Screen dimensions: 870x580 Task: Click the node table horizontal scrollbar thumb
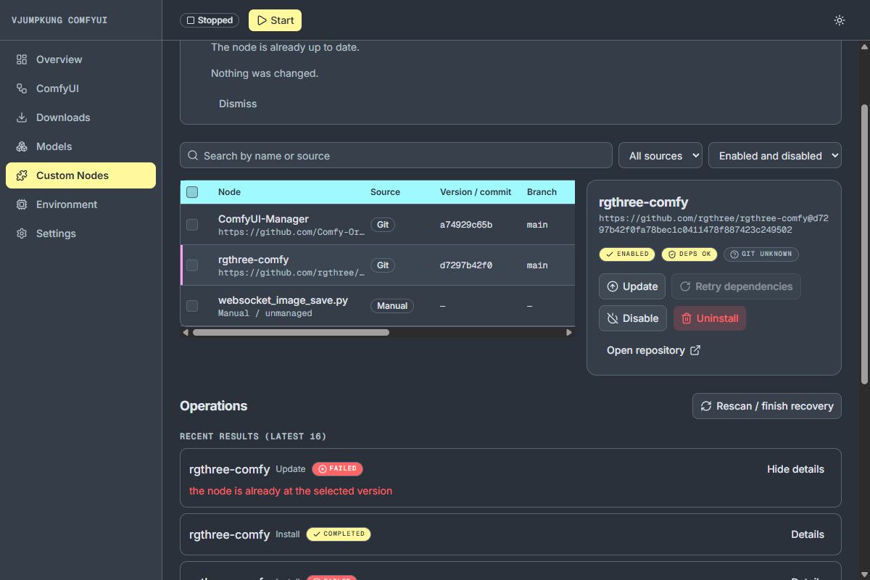(291, 332)
